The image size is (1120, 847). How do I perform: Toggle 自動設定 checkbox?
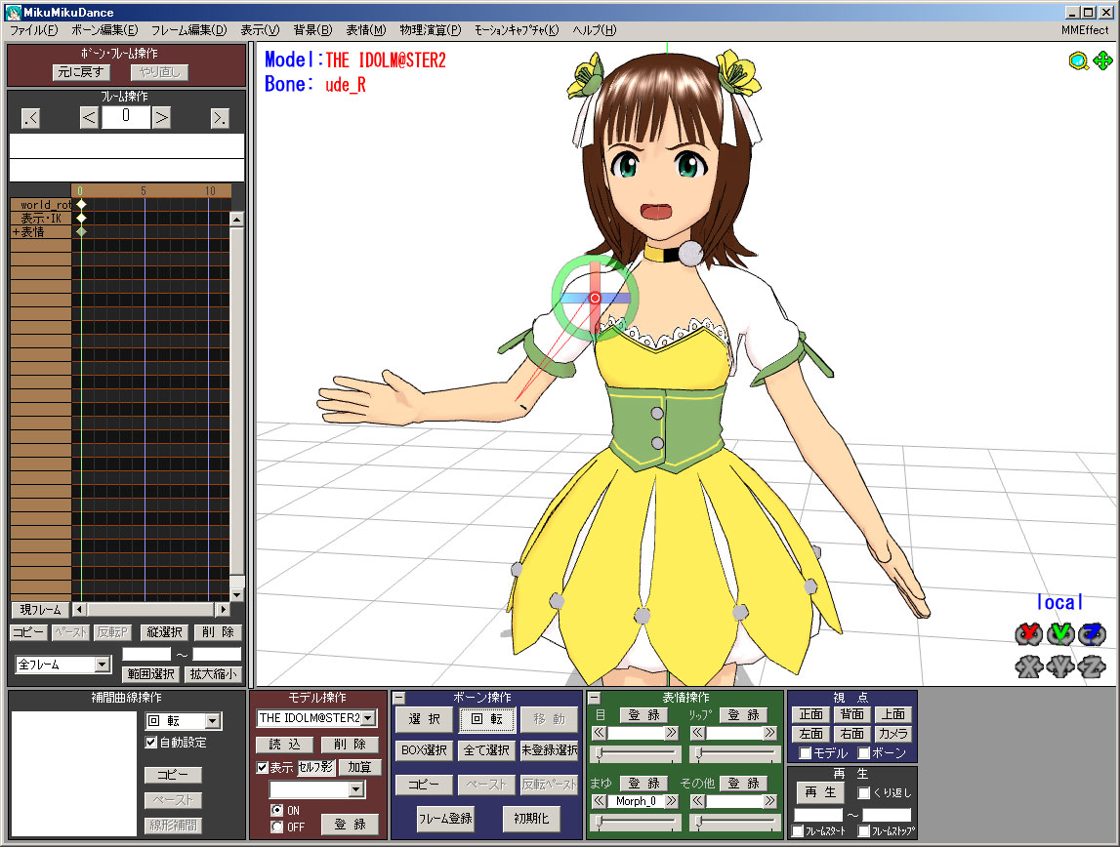[150, 743]
